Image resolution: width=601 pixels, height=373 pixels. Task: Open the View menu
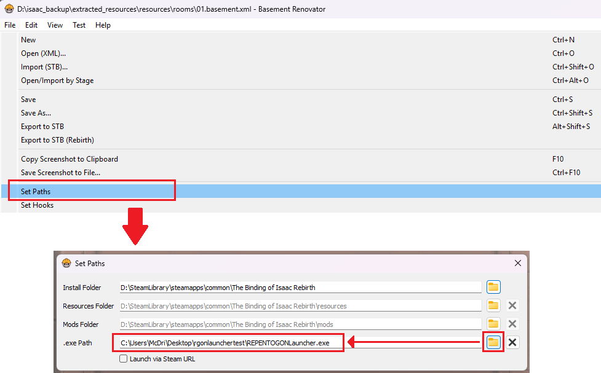(55, 25)
